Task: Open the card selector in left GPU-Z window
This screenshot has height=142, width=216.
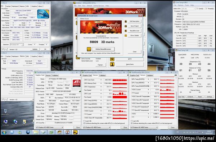Action: click(49, 127)
